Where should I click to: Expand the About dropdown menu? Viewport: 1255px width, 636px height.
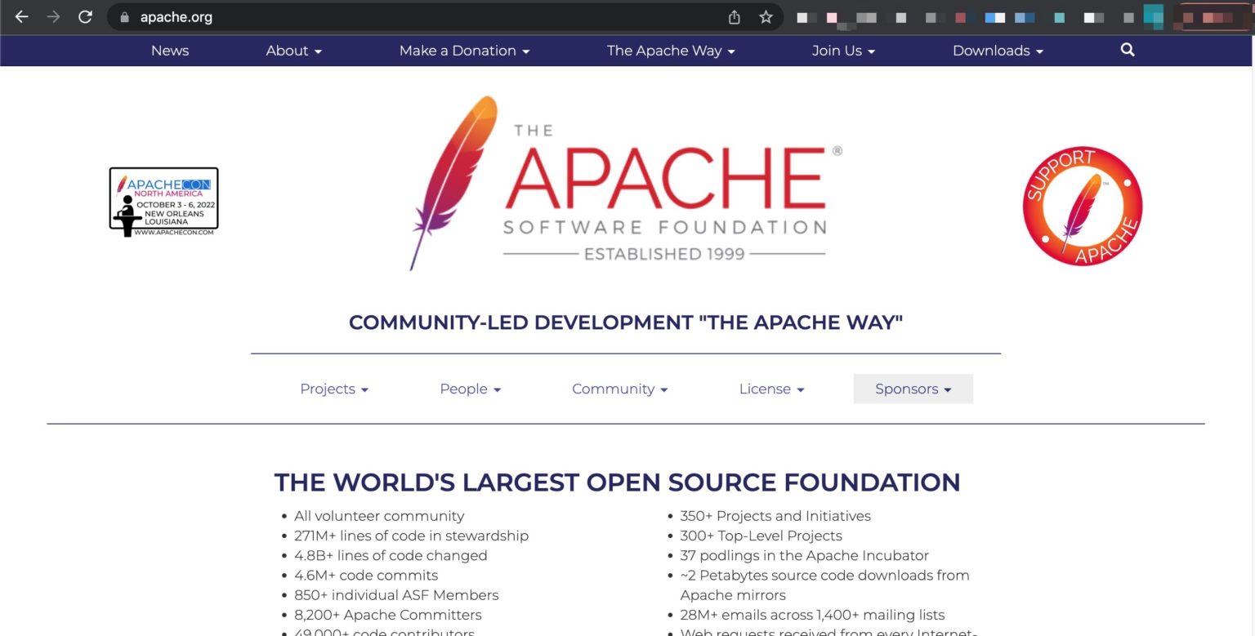coord(293,51)
